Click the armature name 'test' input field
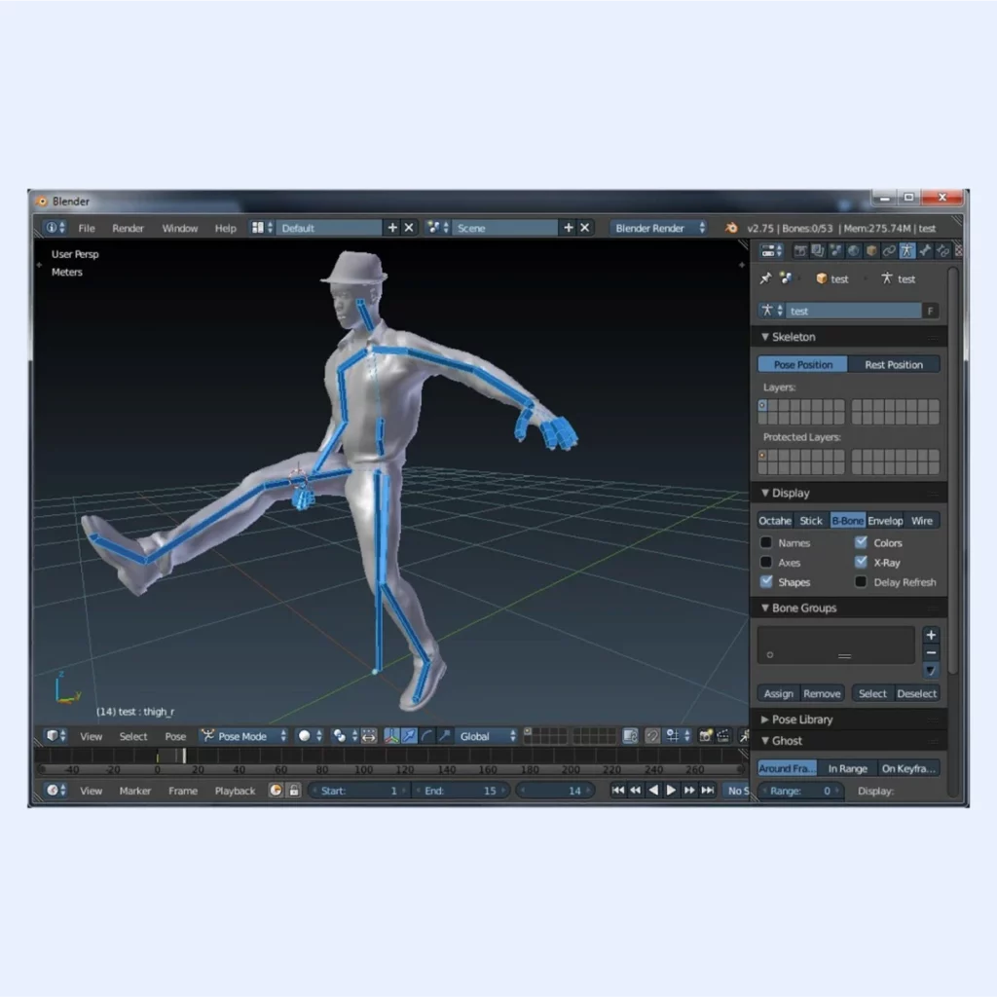This screenshot has height=997, width=997. click(x=853, y=311)
